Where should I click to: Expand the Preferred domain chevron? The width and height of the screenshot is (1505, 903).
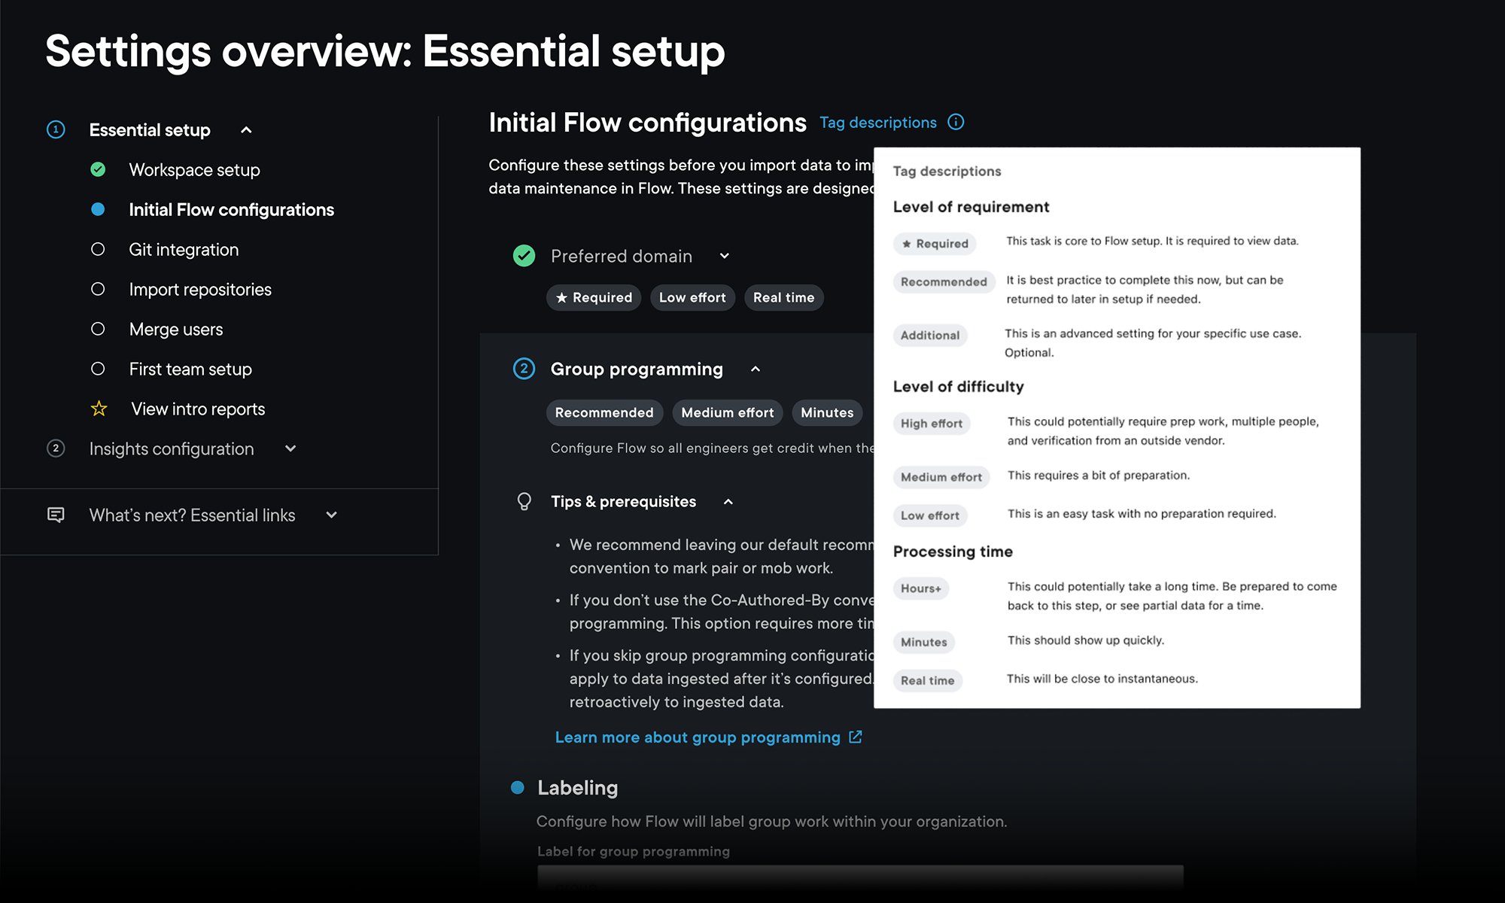725,256
